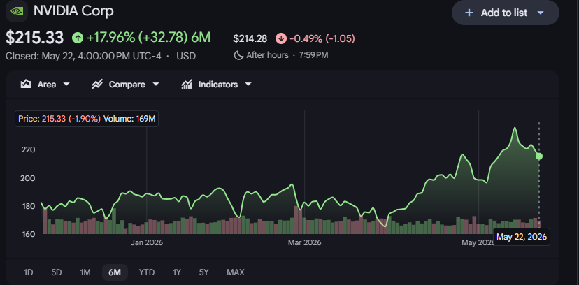Click the USD currency label
The width and height of the screenshot is (579, 285).
click(186, 57)
